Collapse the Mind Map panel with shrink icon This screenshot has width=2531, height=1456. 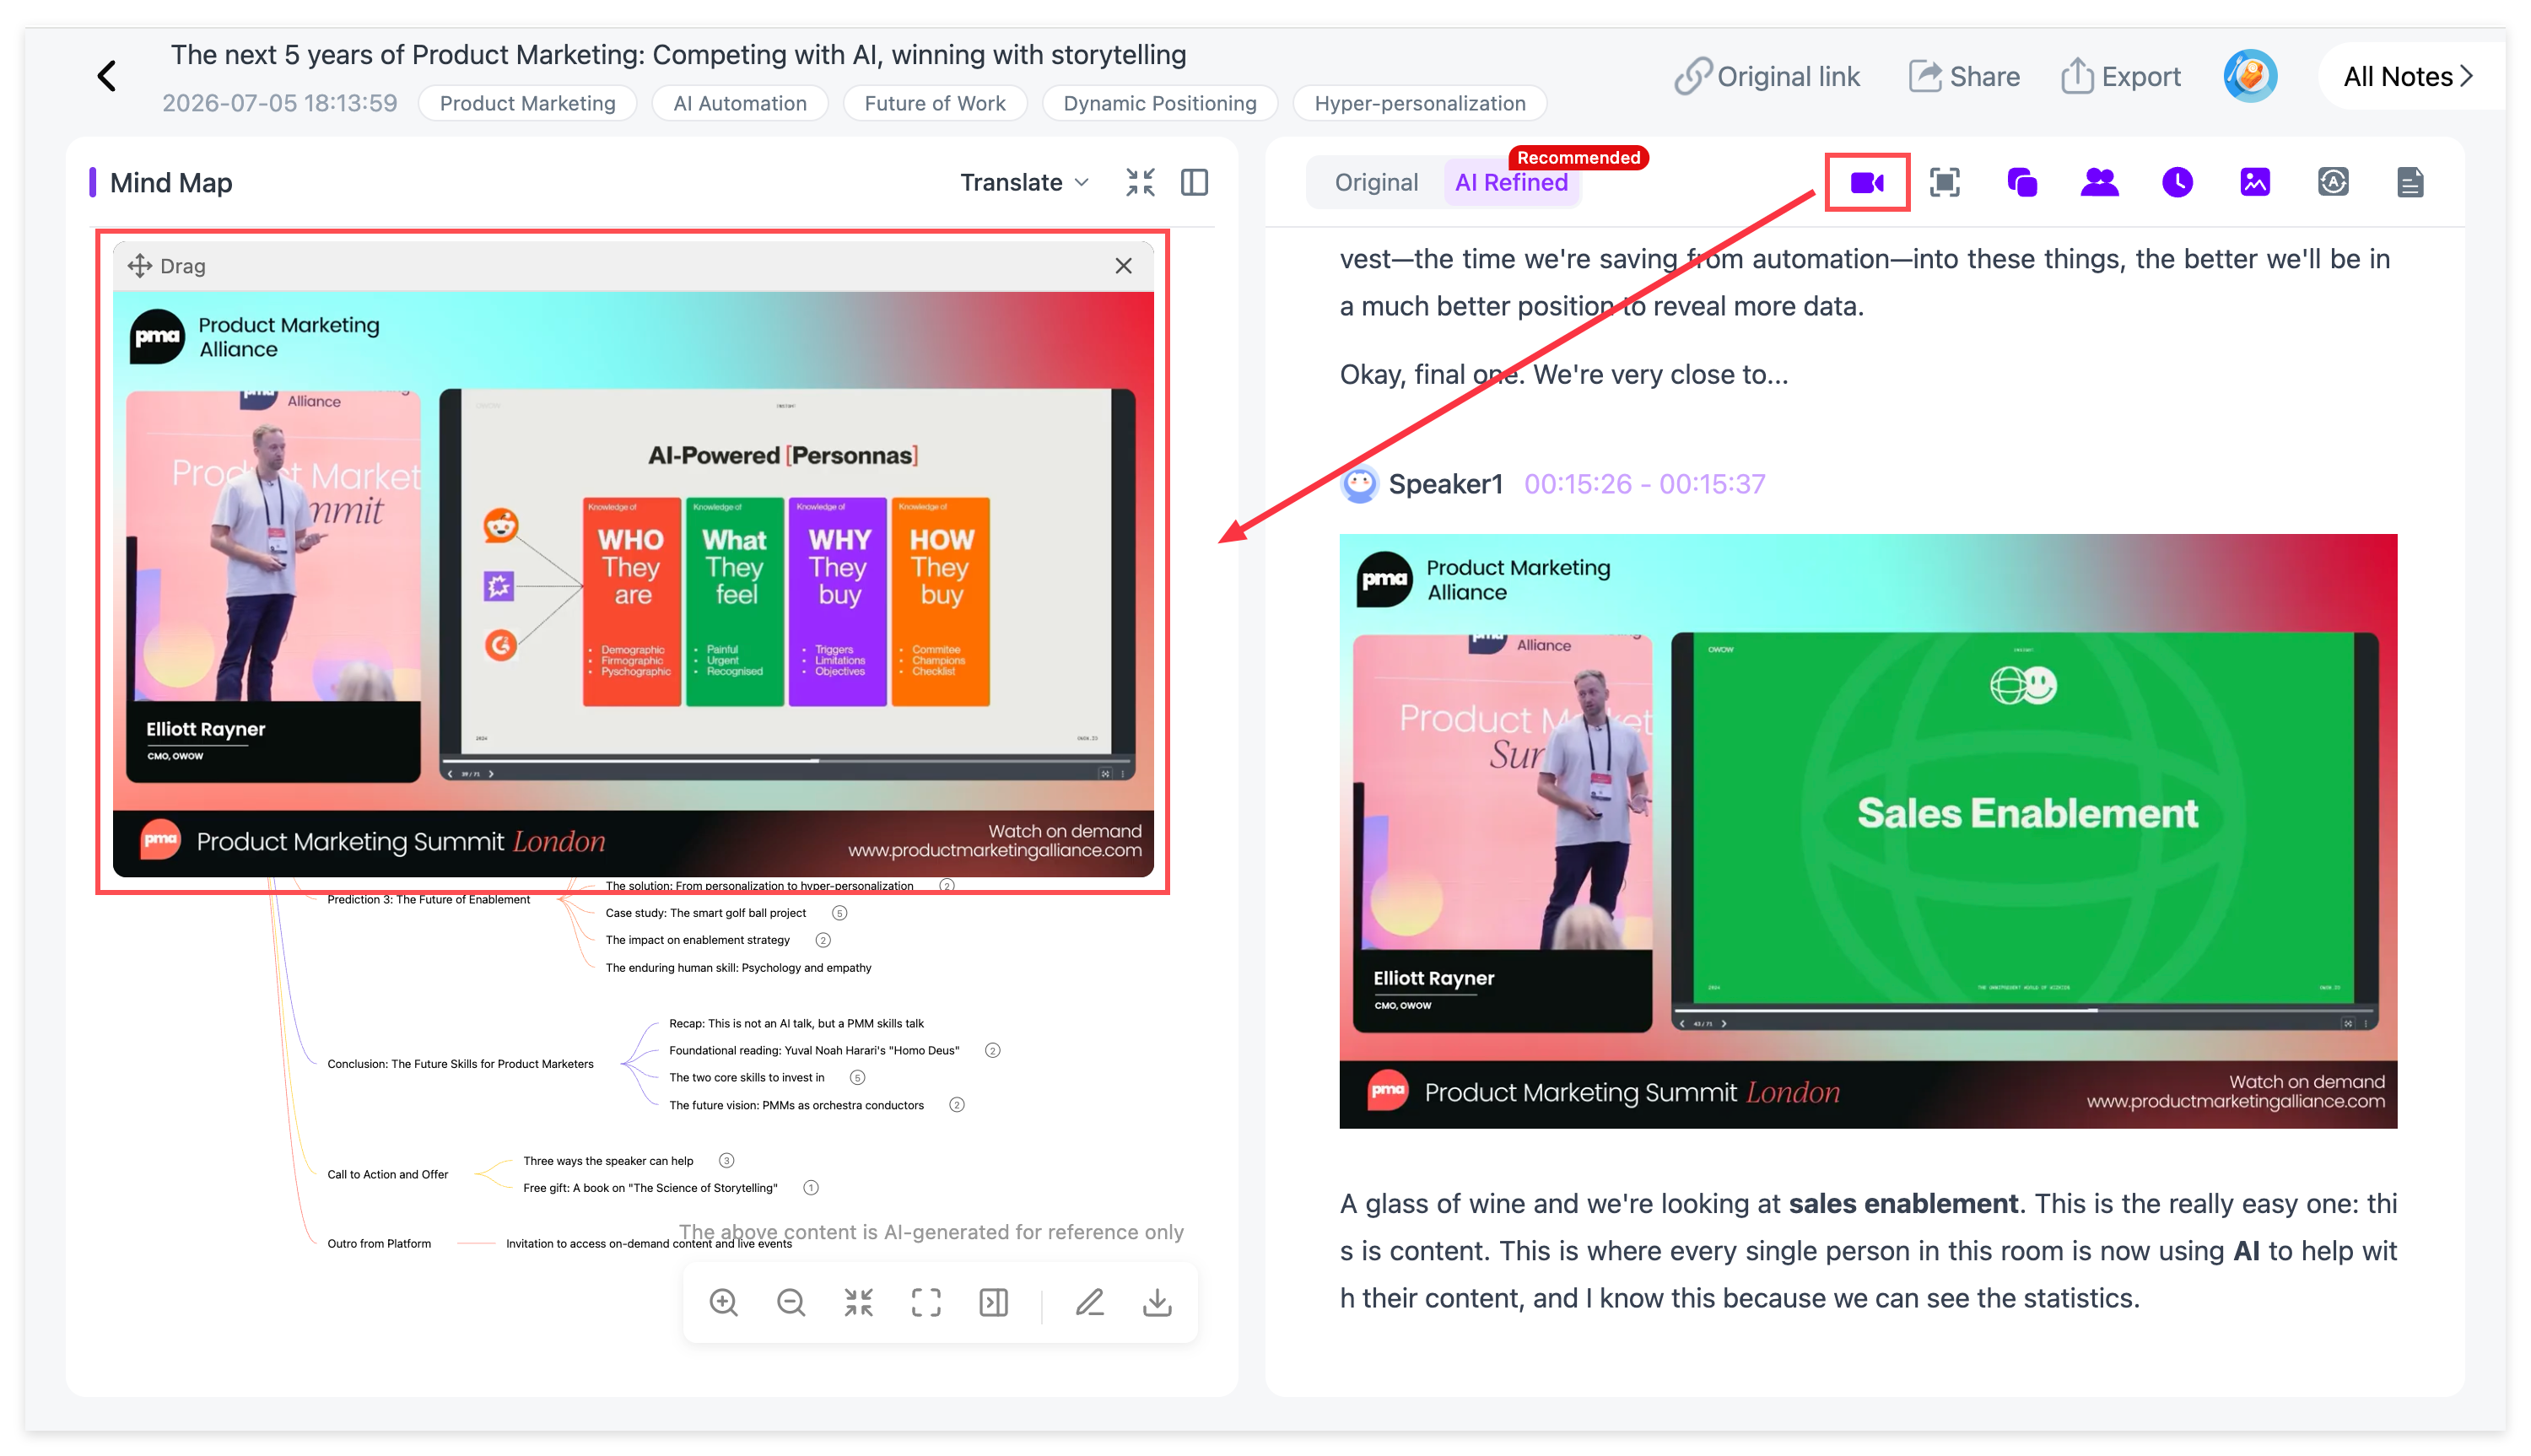1140,183
